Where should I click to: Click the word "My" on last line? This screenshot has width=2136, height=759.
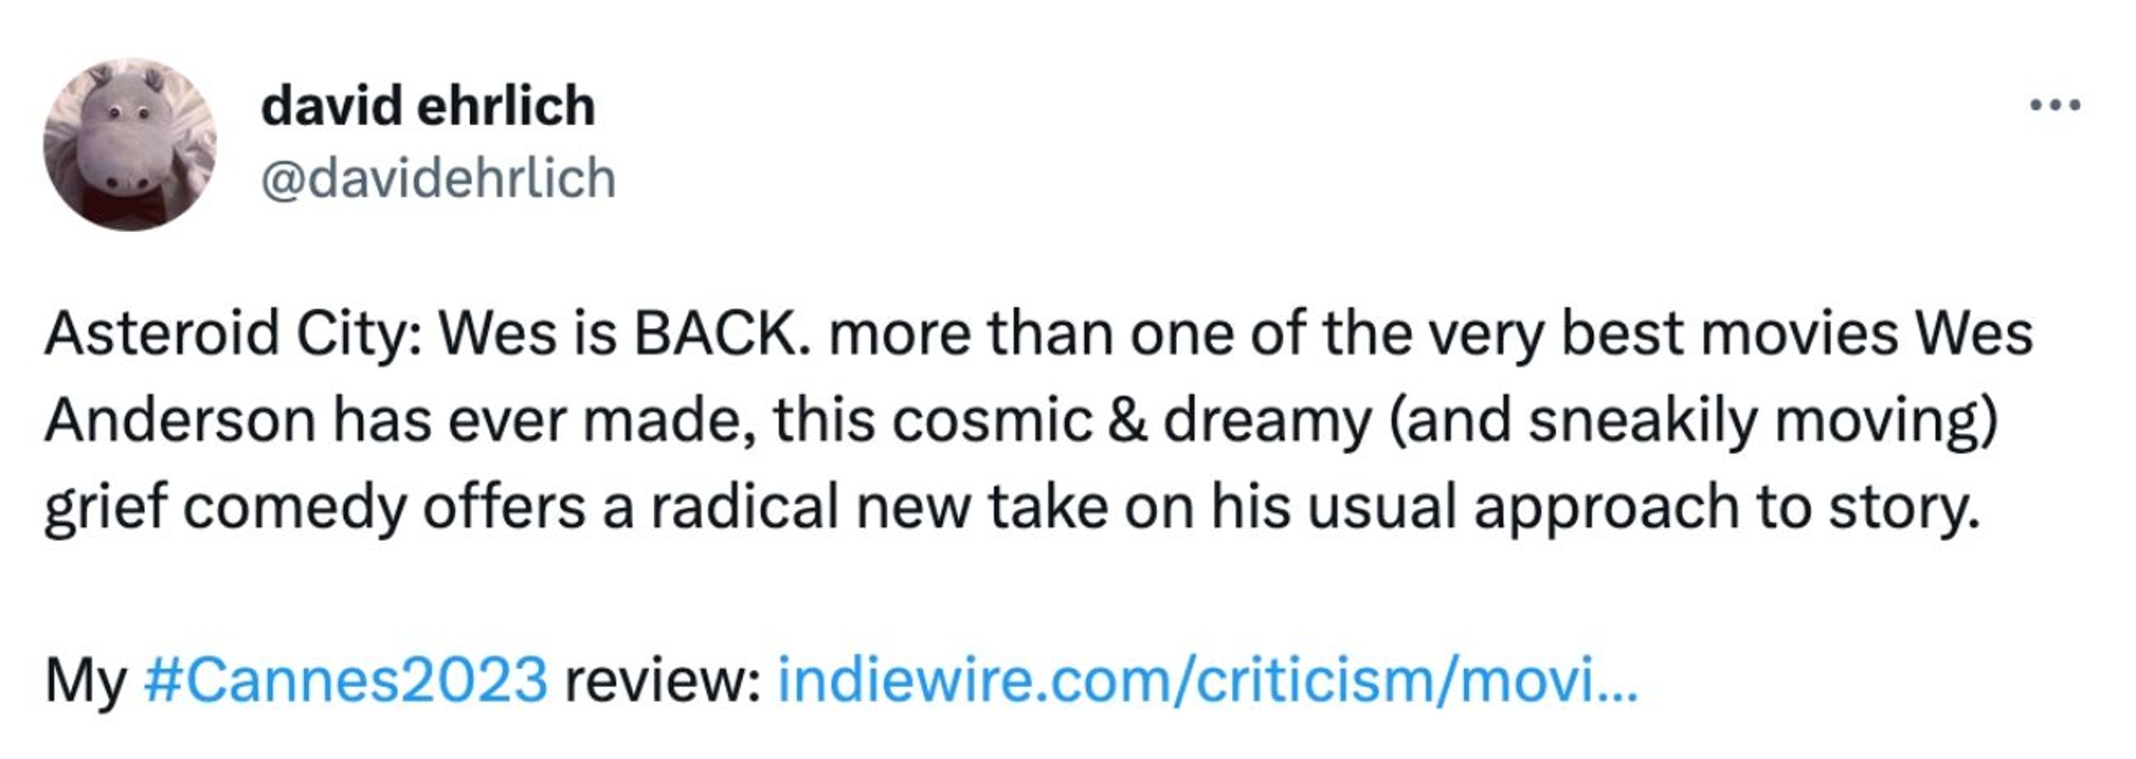pyautogui.click(x=85, y=679)
